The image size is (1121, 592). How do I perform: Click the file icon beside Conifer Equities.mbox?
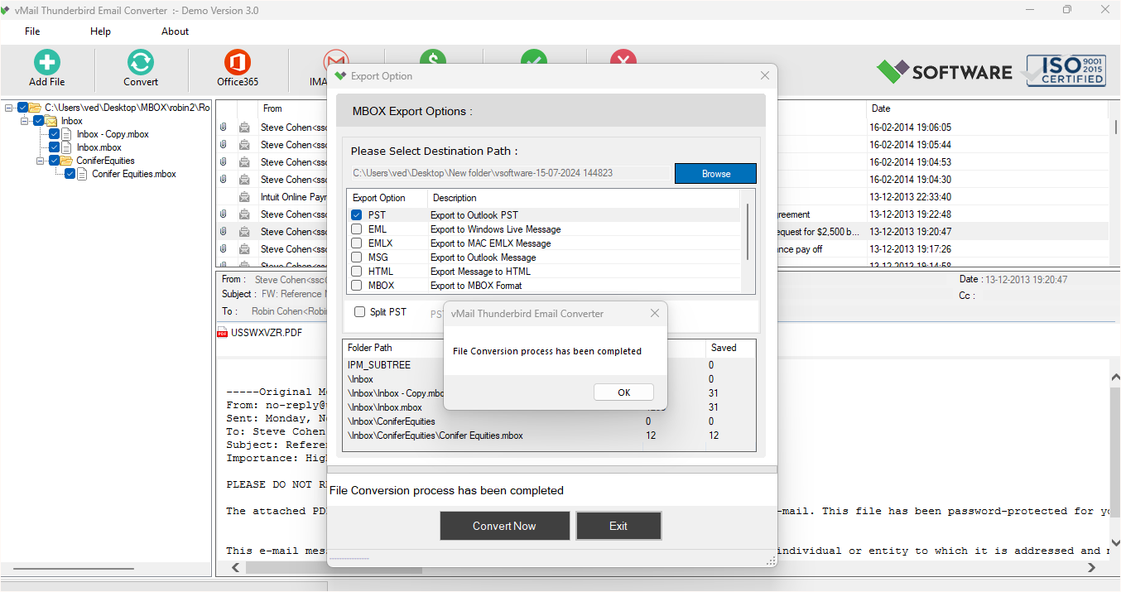83,174
